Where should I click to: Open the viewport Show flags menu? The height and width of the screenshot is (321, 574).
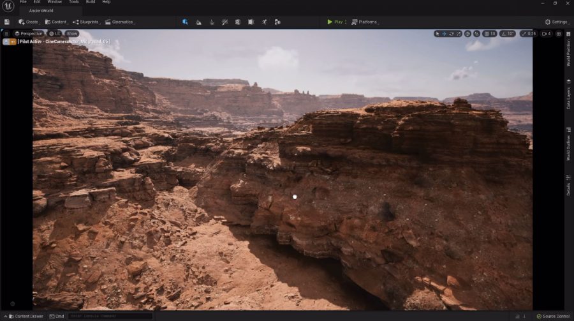click(x=71, y=33)
